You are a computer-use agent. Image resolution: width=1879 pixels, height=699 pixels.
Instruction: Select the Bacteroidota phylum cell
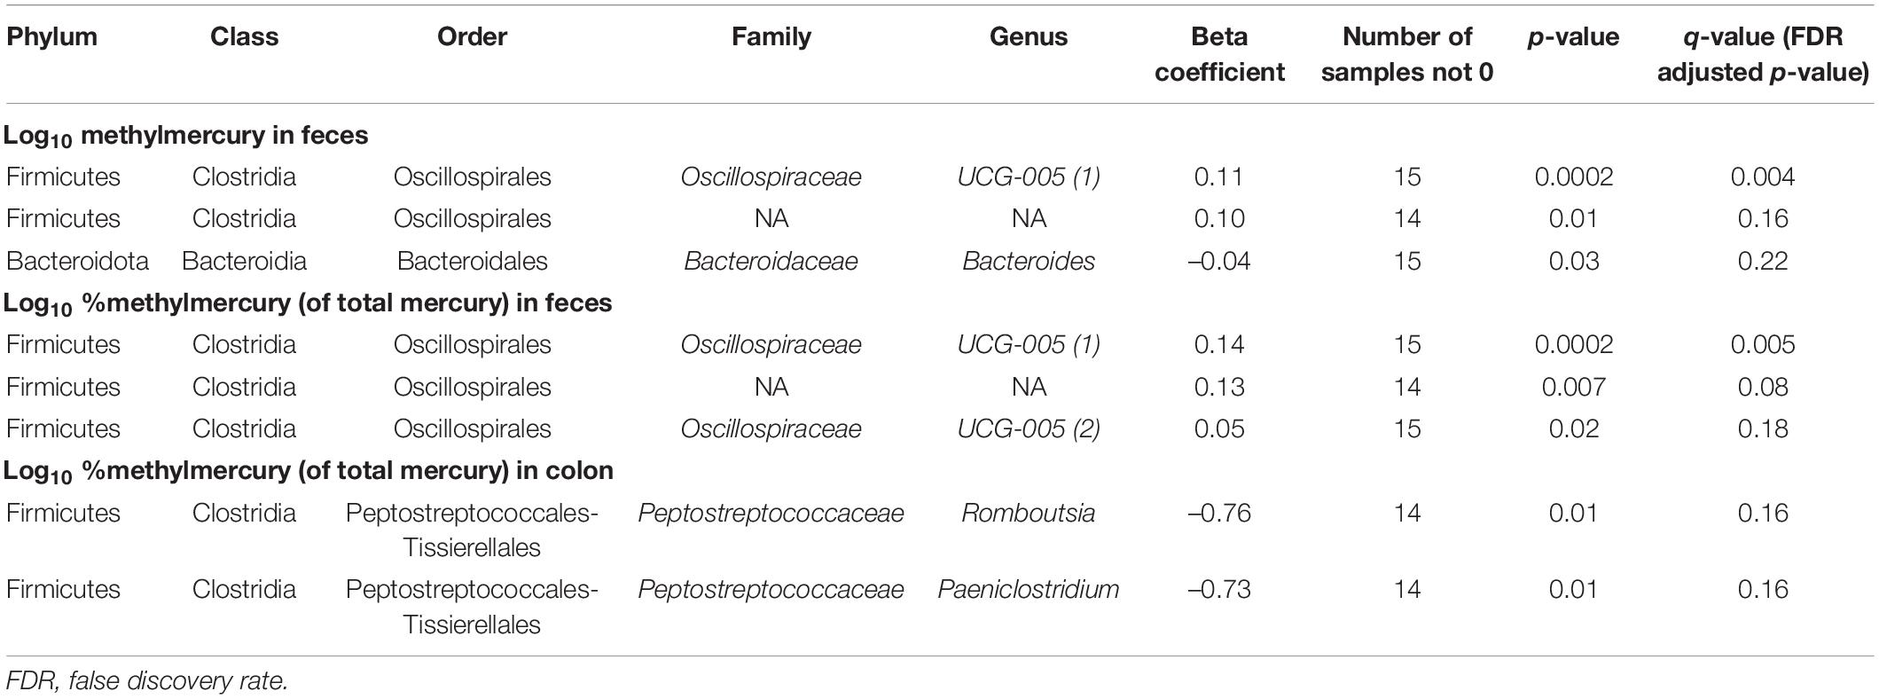tap(77, 261)
